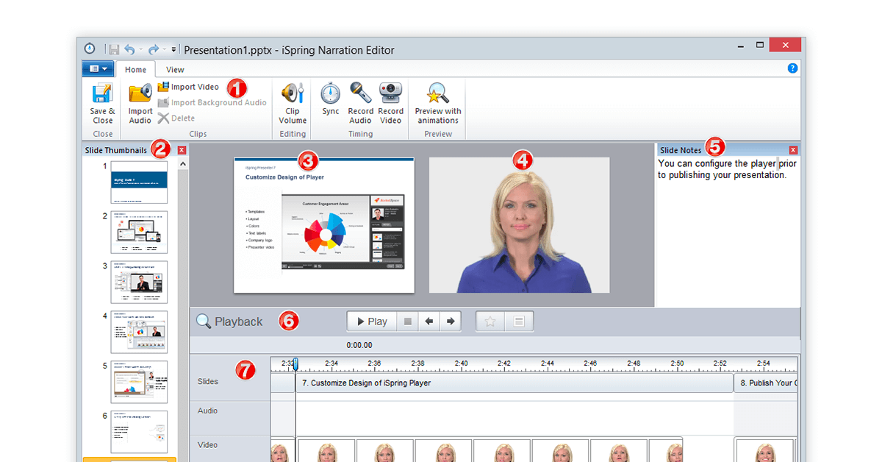Screen dimensions: 882x462
Task: Select slide 5 thumbnail
Action: (139, 382)
